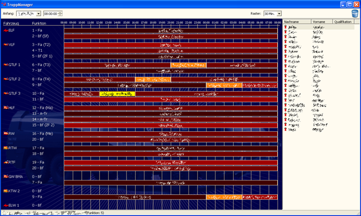Viewport: 361px width, 216px height.
Task: Click the 13 - A-Tr function label
Action: 40,113
